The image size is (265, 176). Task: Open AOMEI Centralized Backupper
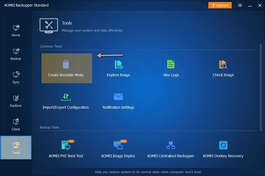pos(171,149)
